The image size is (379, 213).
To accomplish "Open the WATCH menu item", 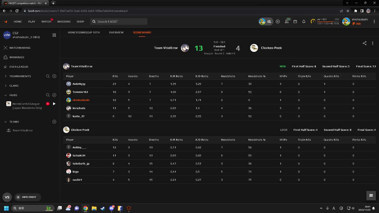I will click(x=46, y=21).
